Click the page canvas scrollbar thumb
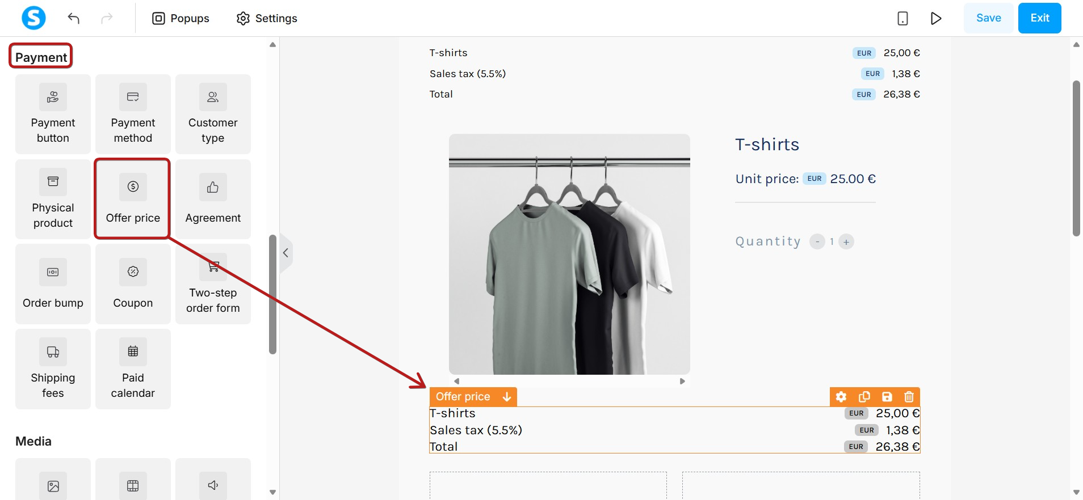Viewport: 1083px width, 500px height. click(x=1076, y=158)
